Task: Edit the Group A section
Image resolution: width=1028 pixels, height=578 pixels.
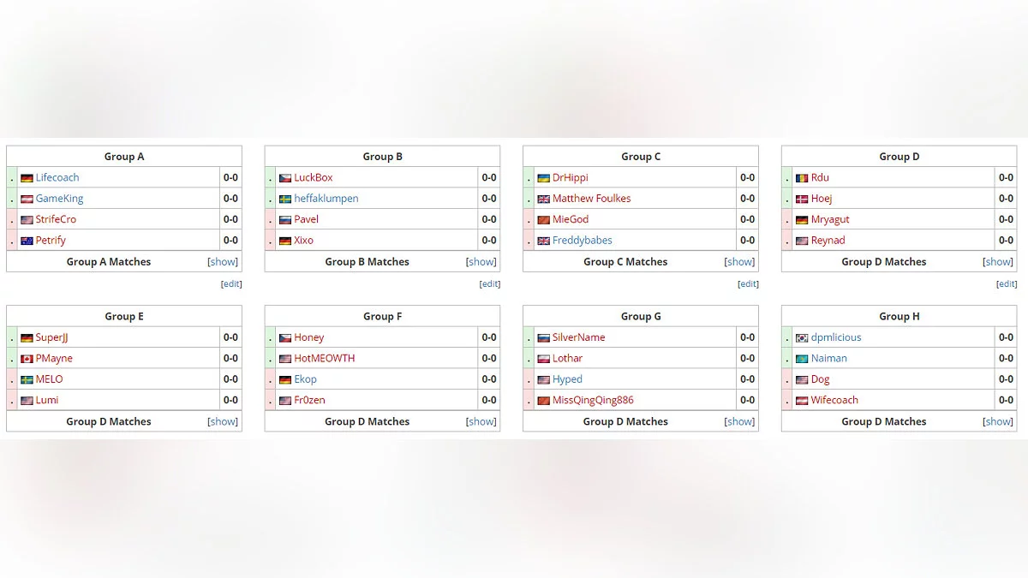Action: [231, 284]
